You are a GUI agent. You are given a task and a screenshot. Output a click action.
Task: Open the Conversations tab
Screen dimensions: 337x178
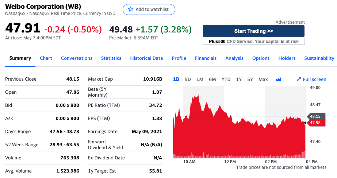(77, 58)
